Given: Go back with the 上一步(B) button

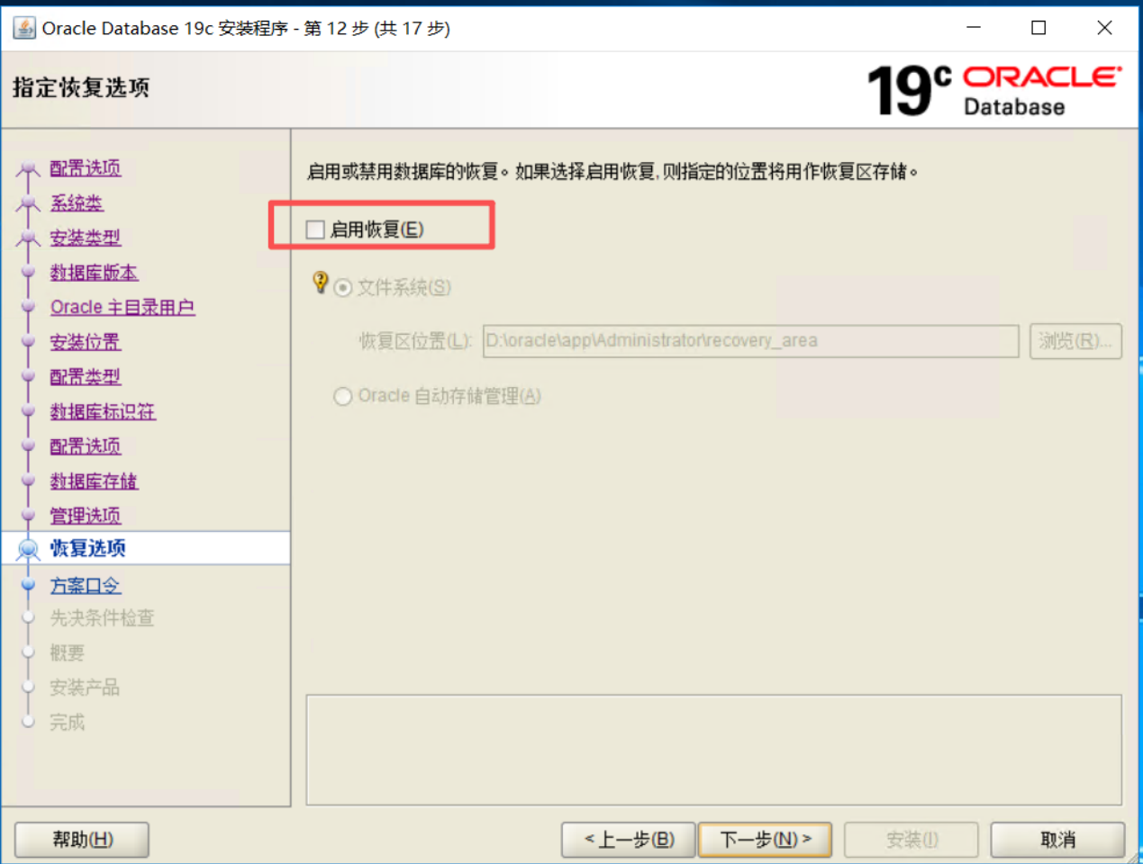Looking at the screenshot, I should (629, 840).
